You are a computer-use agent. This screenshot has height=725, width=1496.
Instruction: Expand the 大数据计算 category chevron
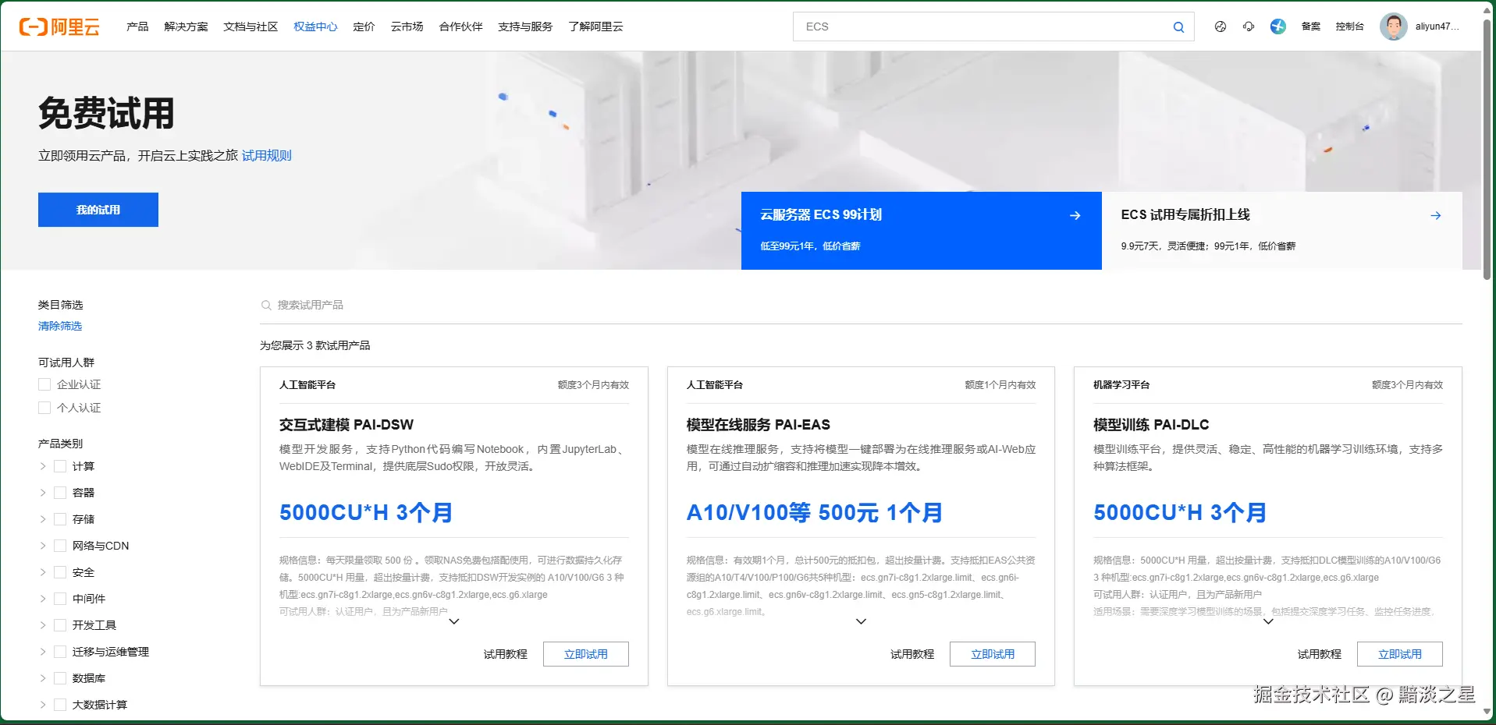tap(43, 705)
